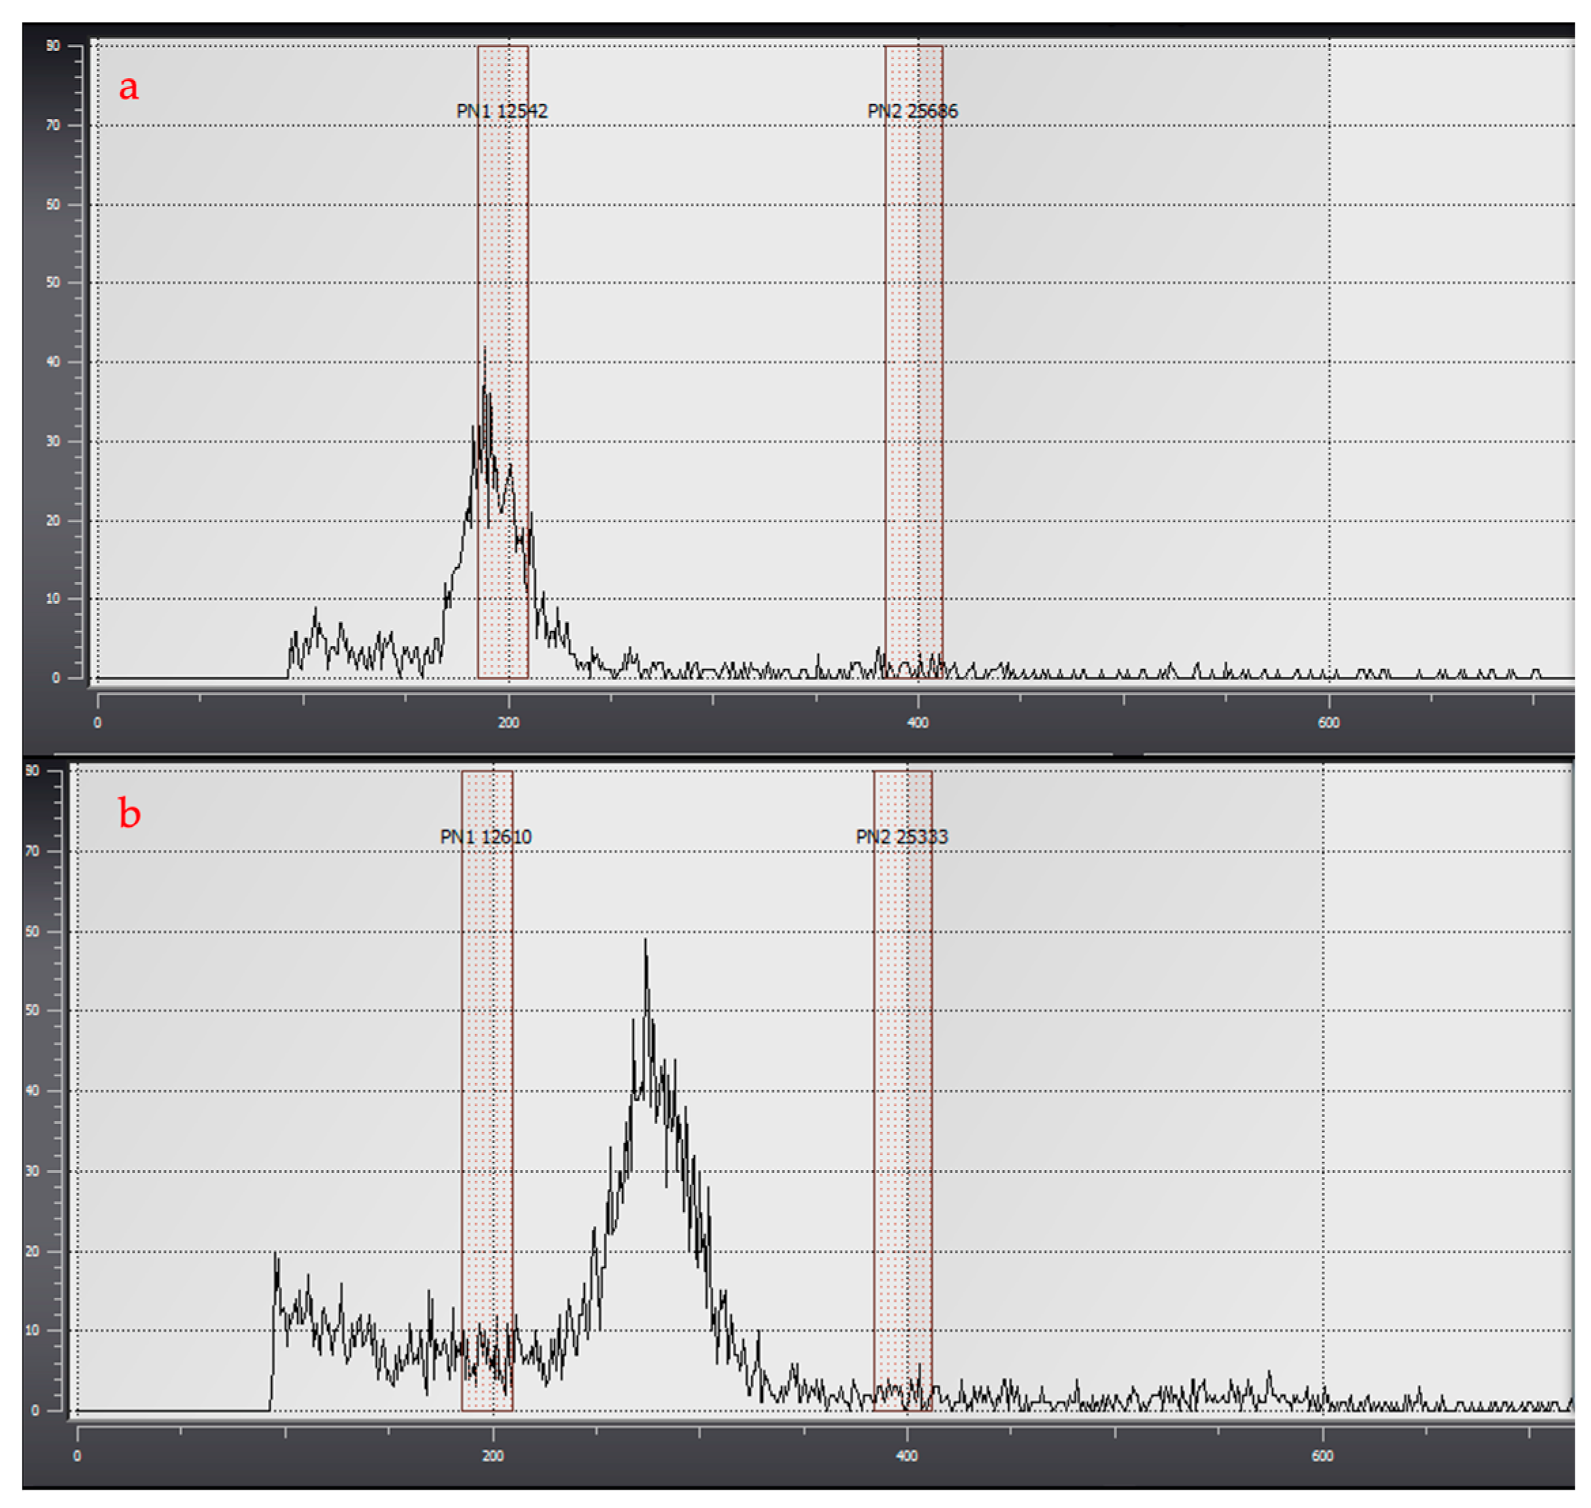Click the 10 mark on bottom y-axis
This screenshot has height=1508, width=1591.
(32, 1331)
